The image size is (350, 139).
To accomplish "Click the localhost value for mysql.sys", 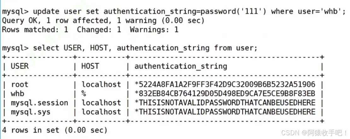I will [x=101, y=112].
